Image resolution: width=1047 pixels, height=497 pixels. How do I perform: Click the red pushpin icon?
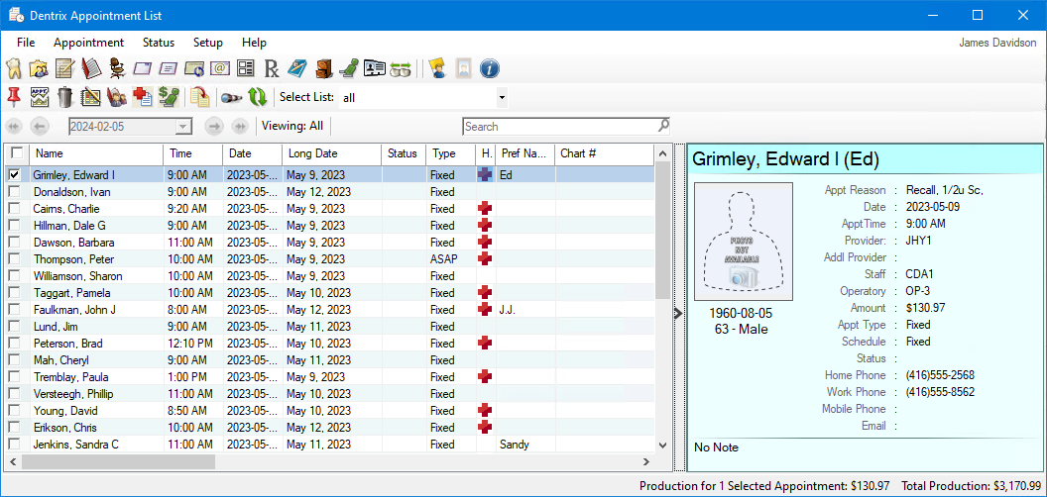14,97
